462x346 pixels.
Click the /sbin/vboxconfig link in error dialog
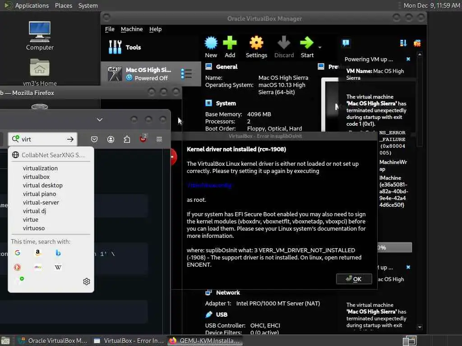click(x=209, y=185)
